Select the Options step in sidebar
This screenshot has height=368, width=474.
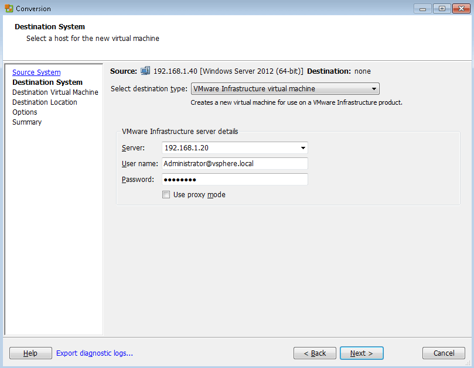pyautogui.click(x=25, y=112)
